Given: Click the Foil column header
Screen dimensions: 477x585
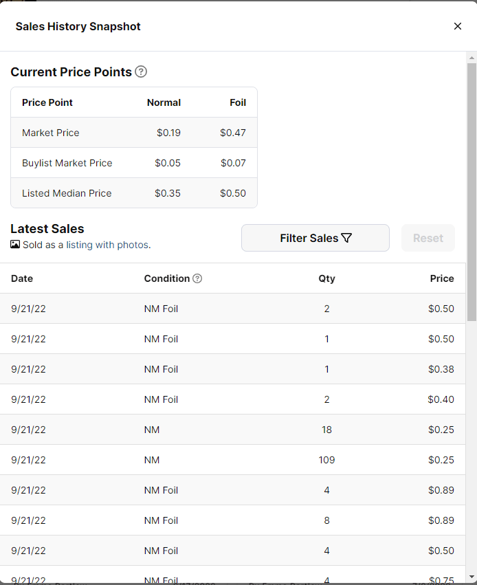Looking at the screenshot, I should (x=238, y=102).
